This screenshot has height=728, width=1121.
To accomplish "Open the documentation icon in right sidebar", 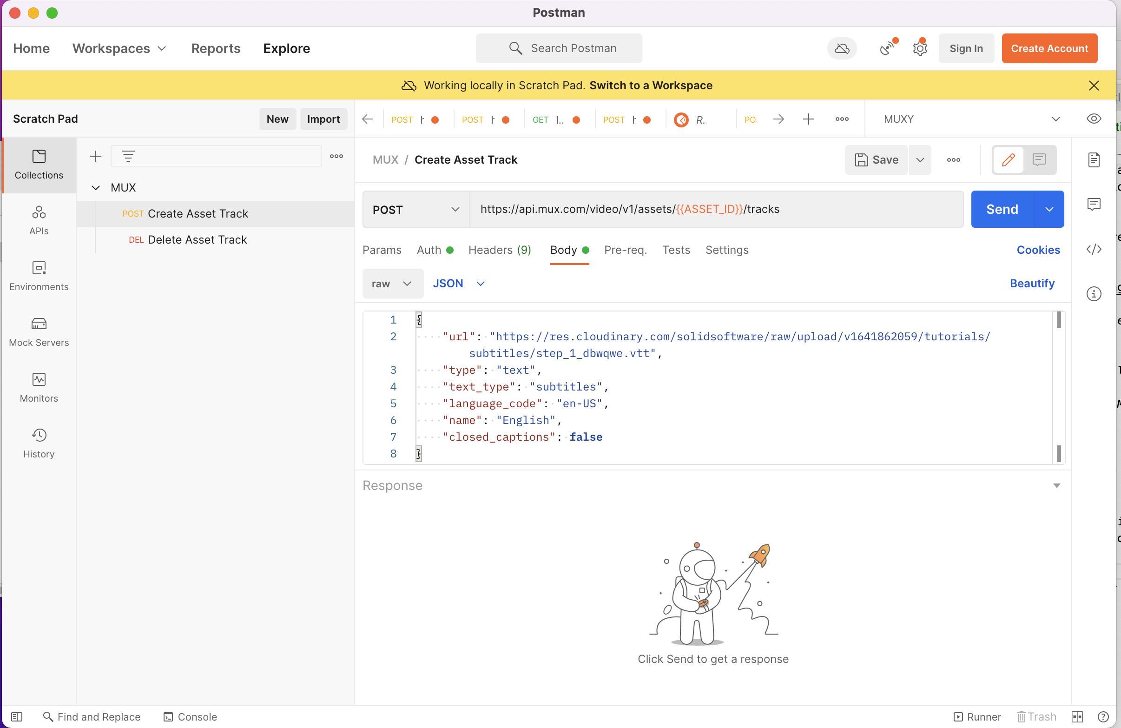I will pos(1093,160).
